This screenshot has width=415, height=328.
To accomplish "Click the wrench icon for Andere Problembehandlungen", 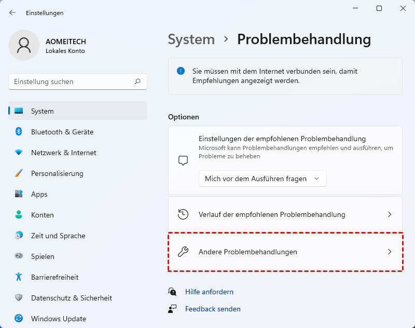I will click(183, 252).
